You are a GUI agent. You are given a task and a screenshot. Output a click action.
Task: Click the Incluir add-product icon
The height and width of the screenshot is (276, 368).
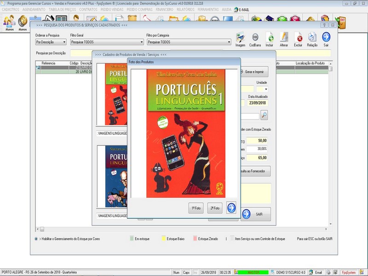tap(270, 38)
